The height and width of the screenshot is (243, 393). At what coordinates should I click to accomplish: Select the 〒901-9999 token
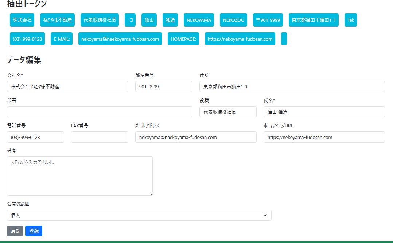[x=268, y=20]
